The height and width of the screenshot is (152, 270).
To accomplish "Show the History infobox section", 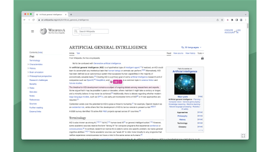I will click(x=200, y=119).
